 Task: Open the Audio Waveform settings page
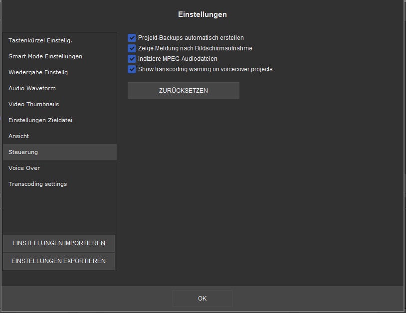(32, 88)
